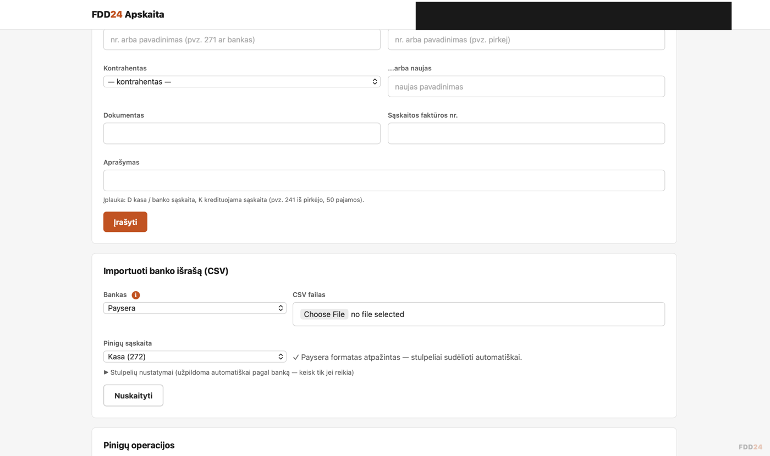Click the CSV failas file input box
The width and height of the screenshot is (770, 456).
click(x=479, y=314)
